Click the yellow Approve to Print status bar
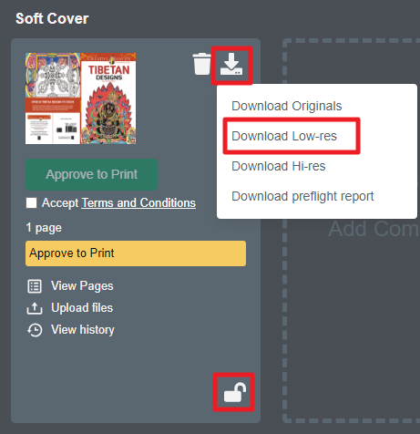The width and height of the screenshot is (420, 434). coord(136,253)
